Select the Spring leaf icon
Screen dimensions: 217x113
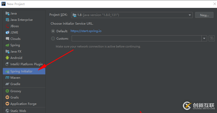[7, 45]
